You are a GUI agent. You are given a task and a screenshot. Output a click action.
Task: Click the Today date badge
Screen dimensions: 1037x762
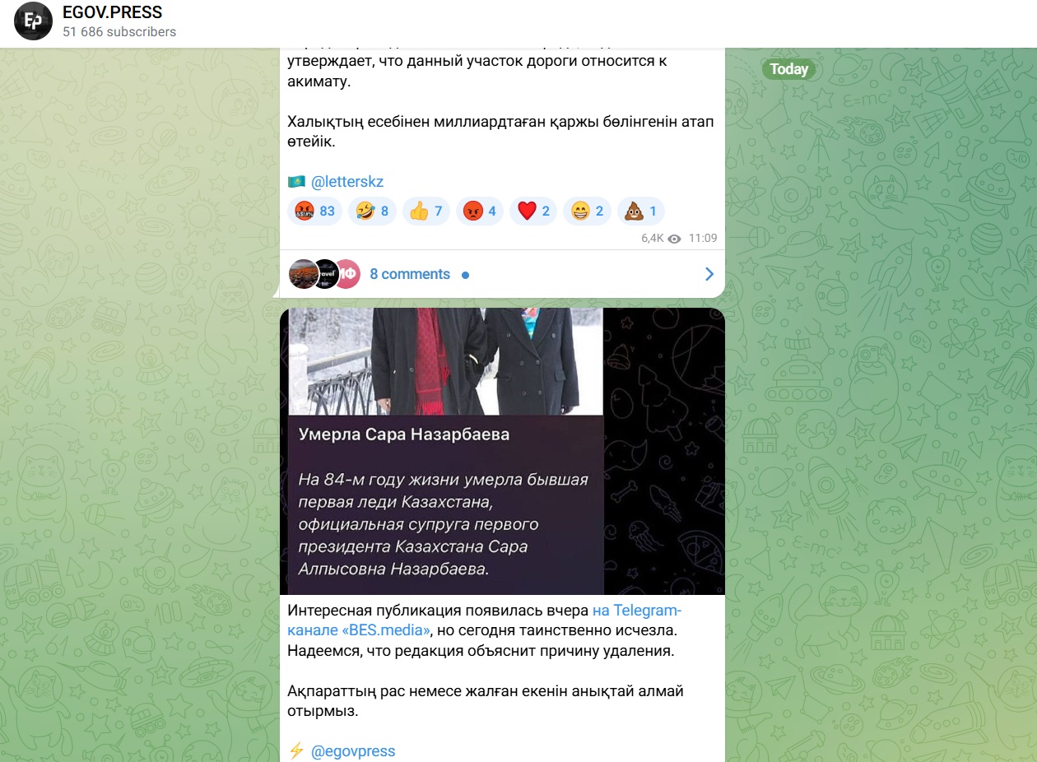coord(789,69)
